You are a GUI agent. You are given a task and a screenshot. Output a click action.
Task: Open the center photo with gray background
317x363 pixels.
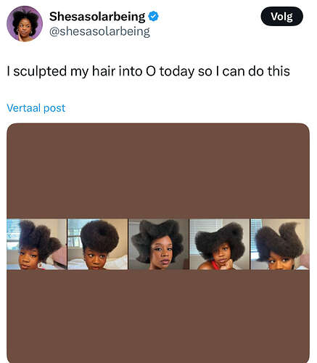[x=159, y=244]
